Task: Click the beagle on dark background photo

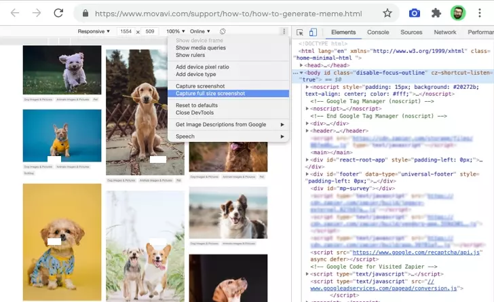Action: coord(228,278)
